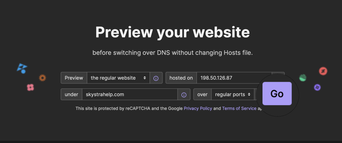342x143 pixels.
Task: Click the info icon next to skystrahelp.com field
Action: (x=184, y=95)
